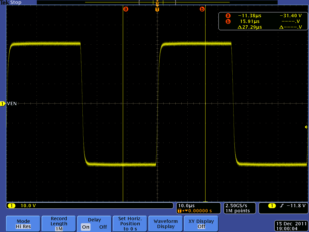Click the orange trigger position T marker
309x232 pixels.
(157, 9)
